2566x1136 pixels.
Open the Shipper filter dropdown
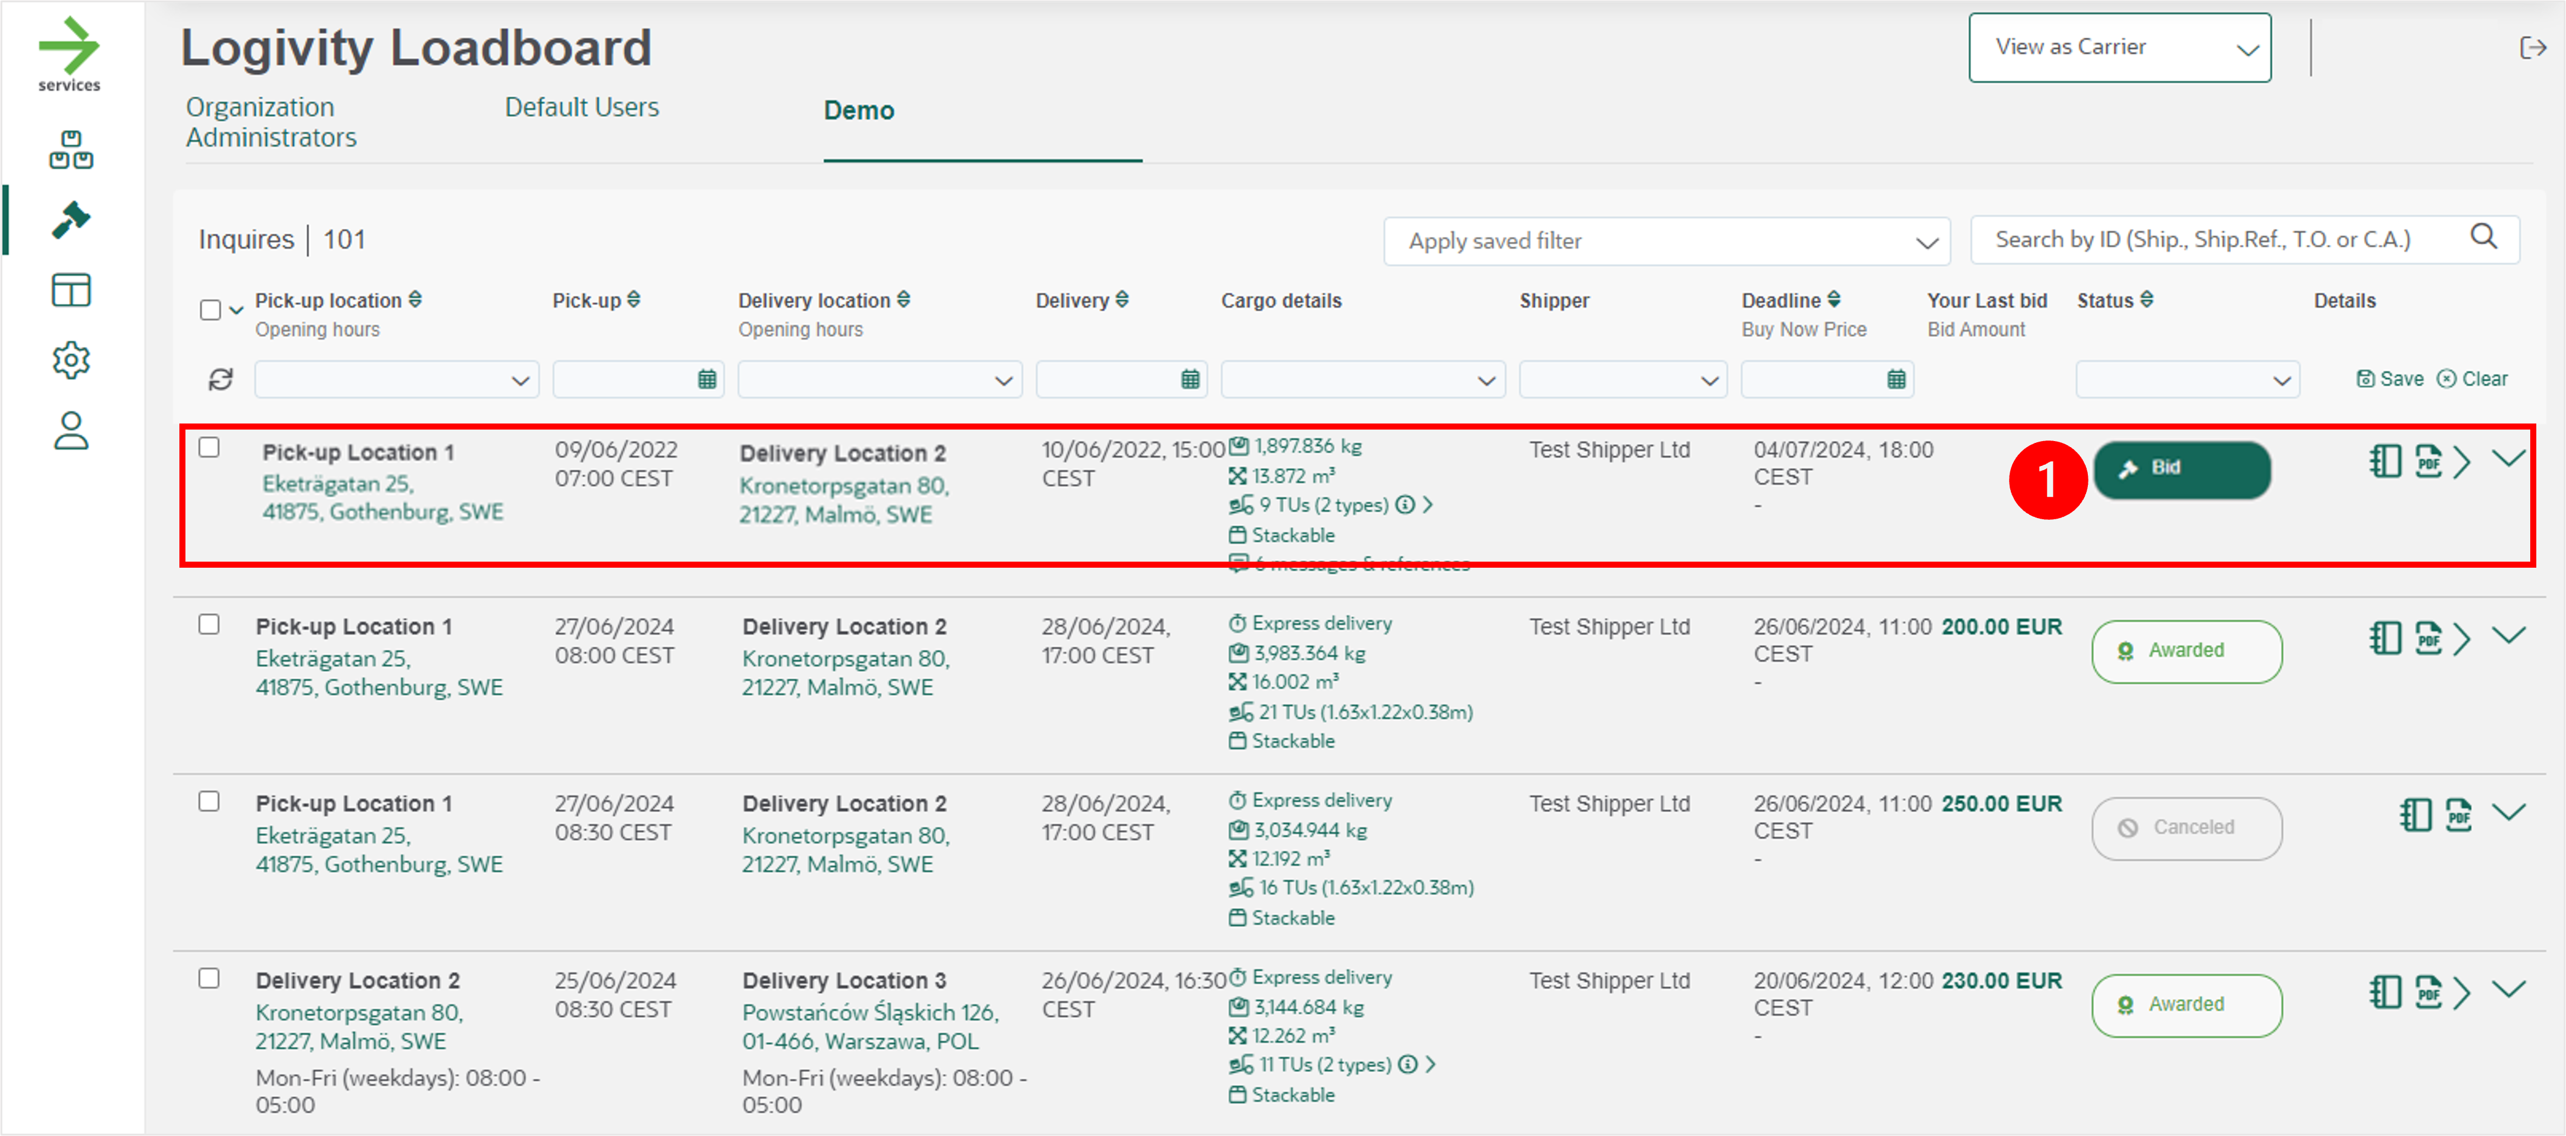tap(1622, 379)
